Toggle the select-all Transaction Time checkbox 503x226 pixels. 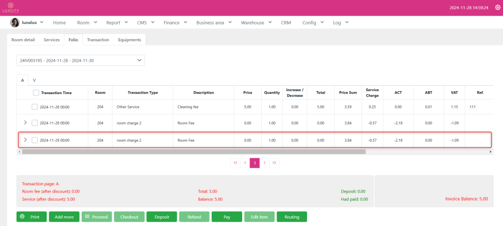(36, 93)
